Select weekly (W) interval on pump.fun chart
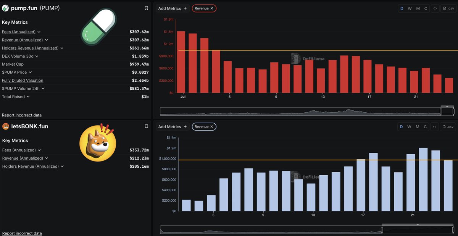Viewport: 458px width, 236px height. click(410, 8)
